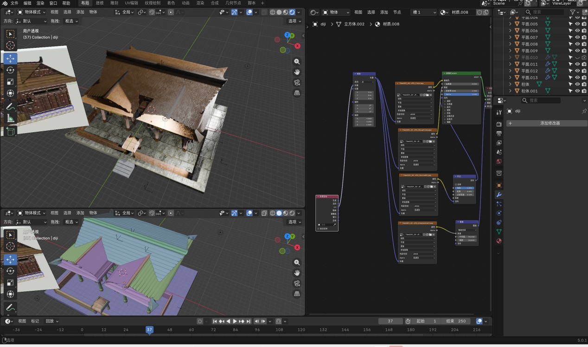Open the 物体模式 dropdown in top viewport
Viewport: 588px width, 347px height.
coord(32,12)
